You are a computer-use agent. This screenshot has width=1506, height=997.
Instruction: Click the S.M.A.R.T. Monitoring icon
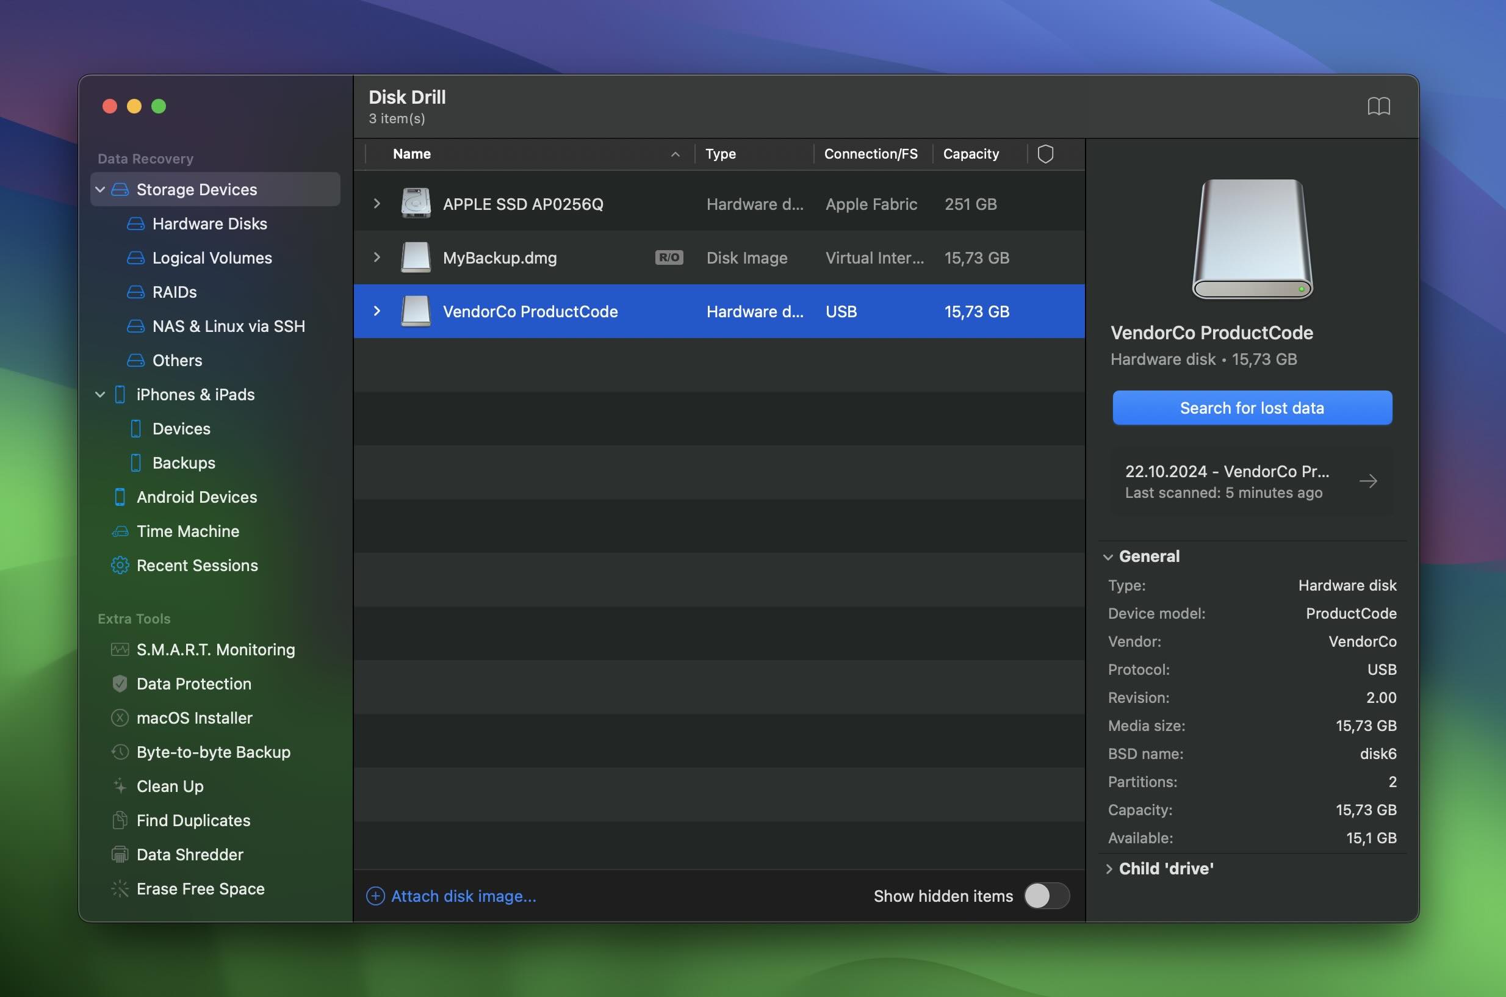118,649
